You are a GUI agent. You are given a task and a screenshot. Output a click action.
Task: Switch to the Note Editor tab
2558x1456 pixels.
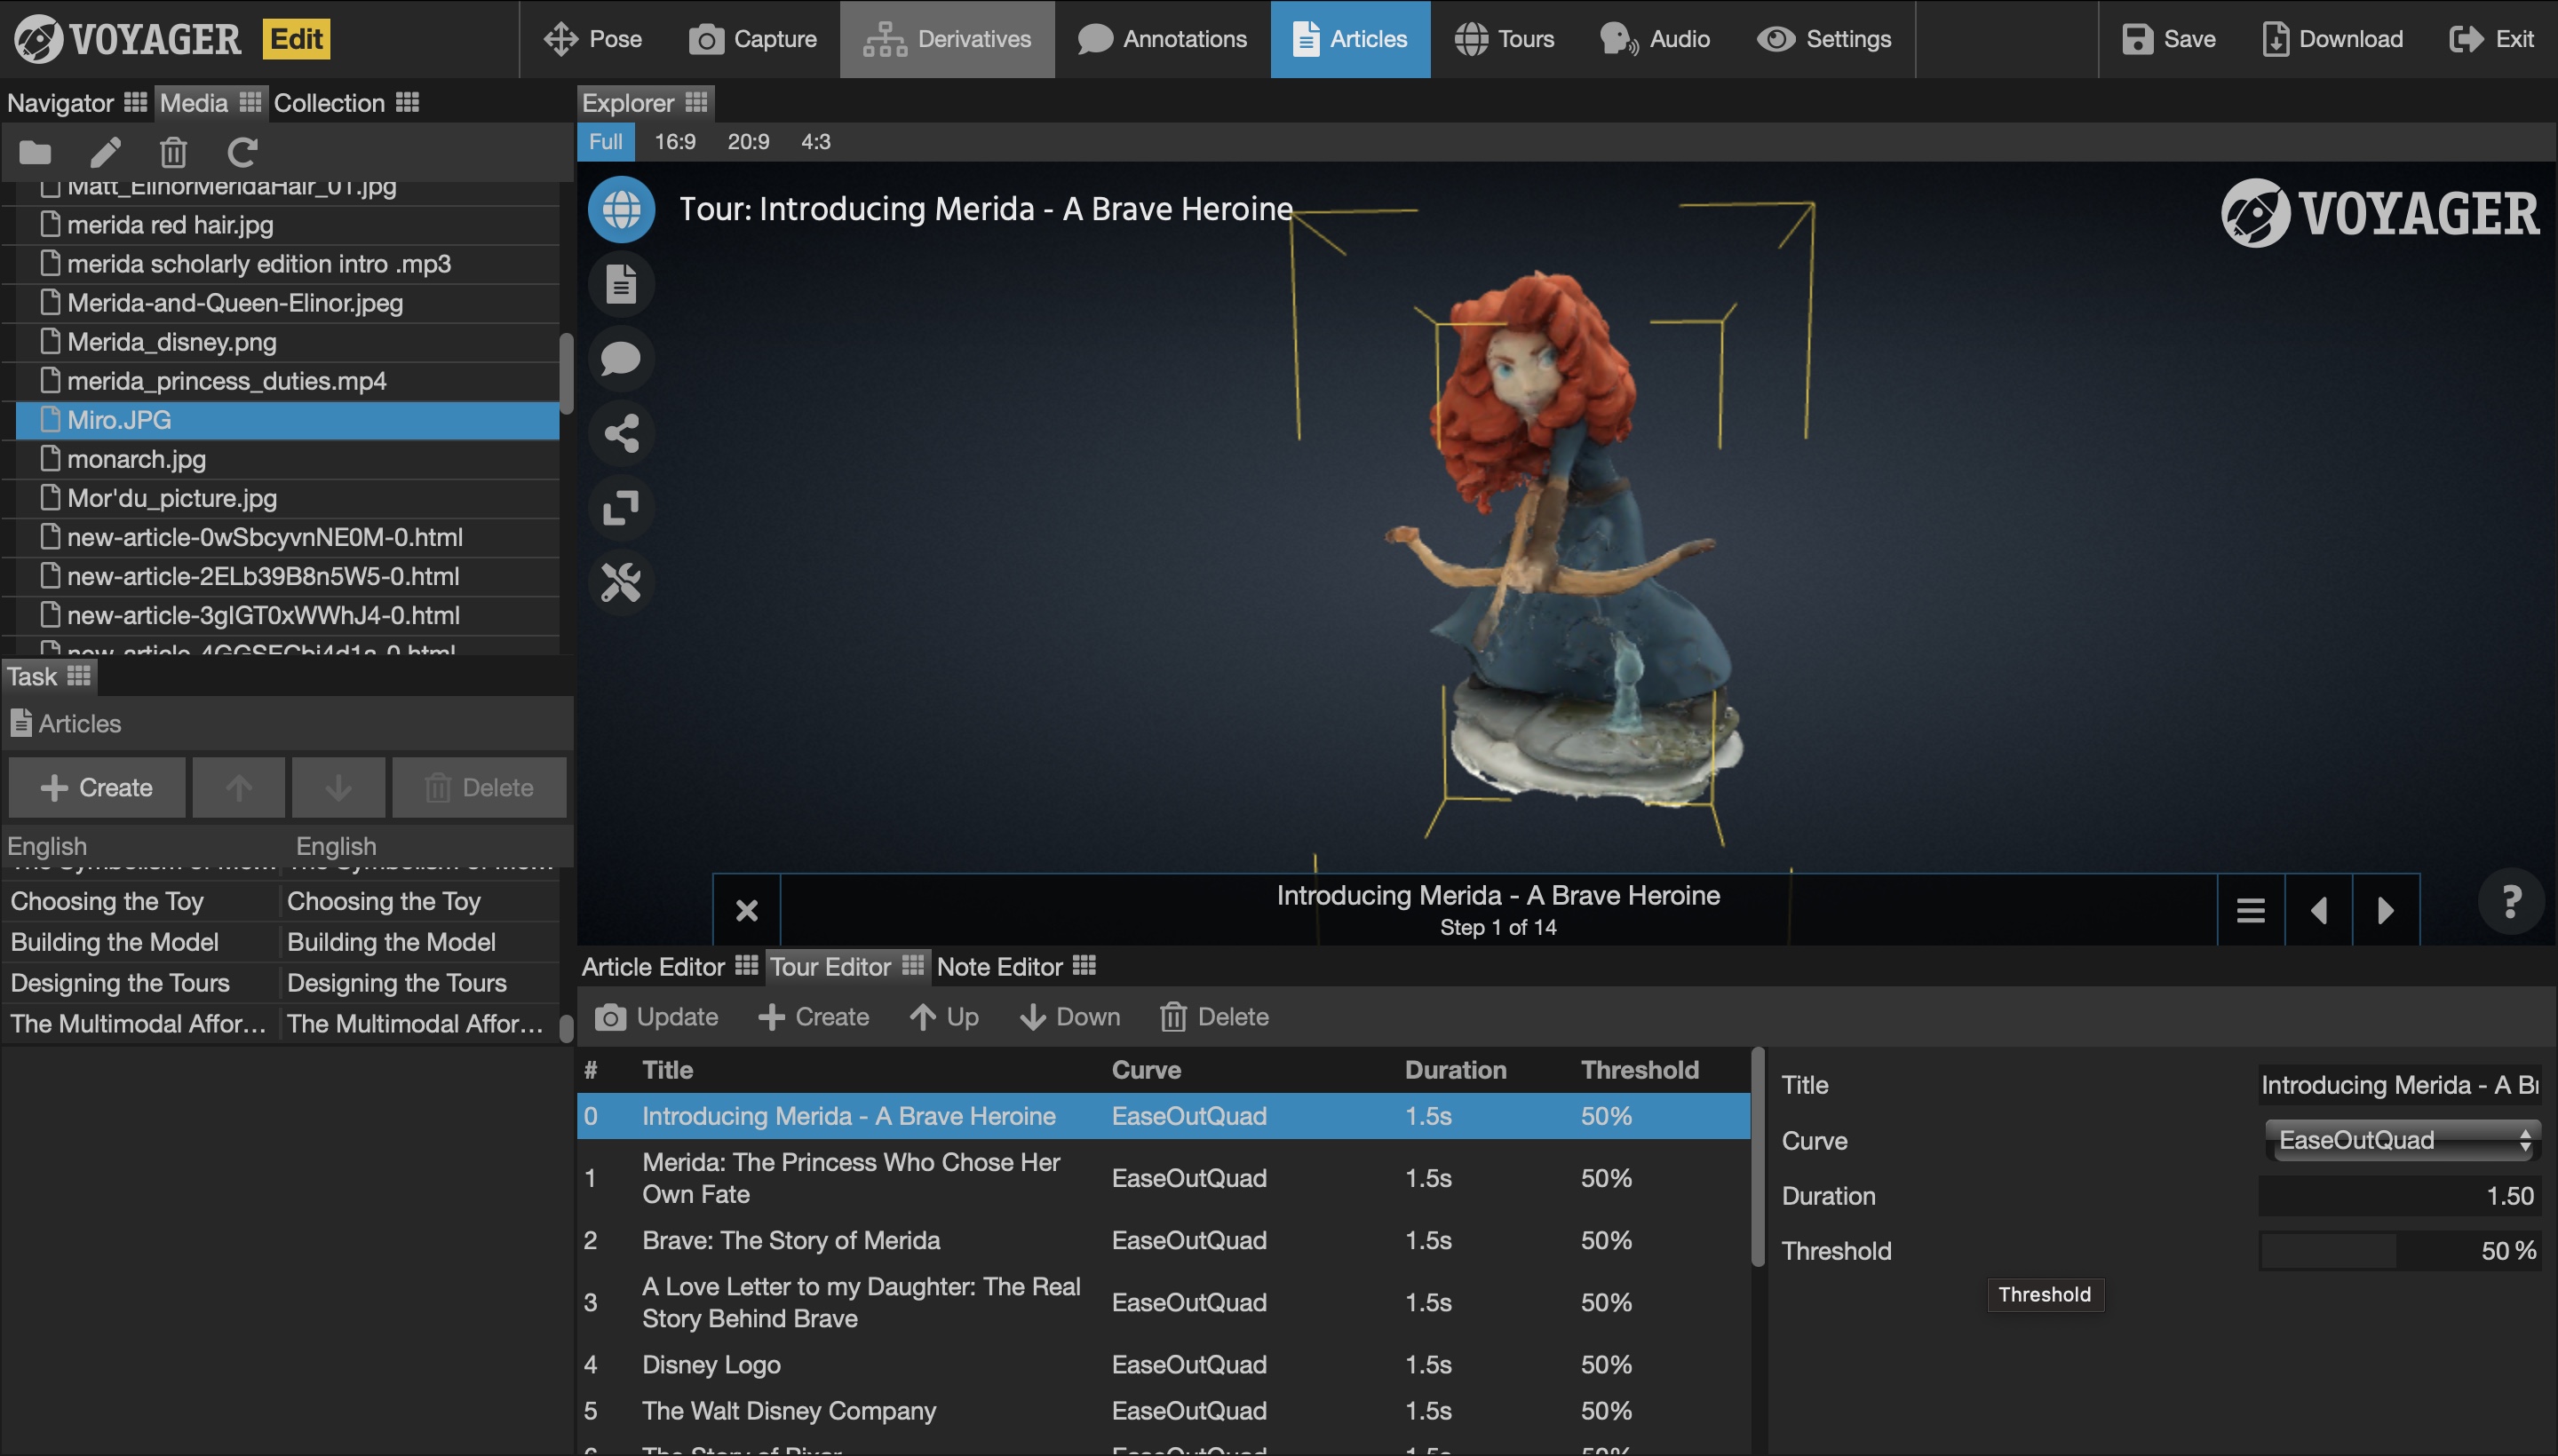[x=999, y=967]
